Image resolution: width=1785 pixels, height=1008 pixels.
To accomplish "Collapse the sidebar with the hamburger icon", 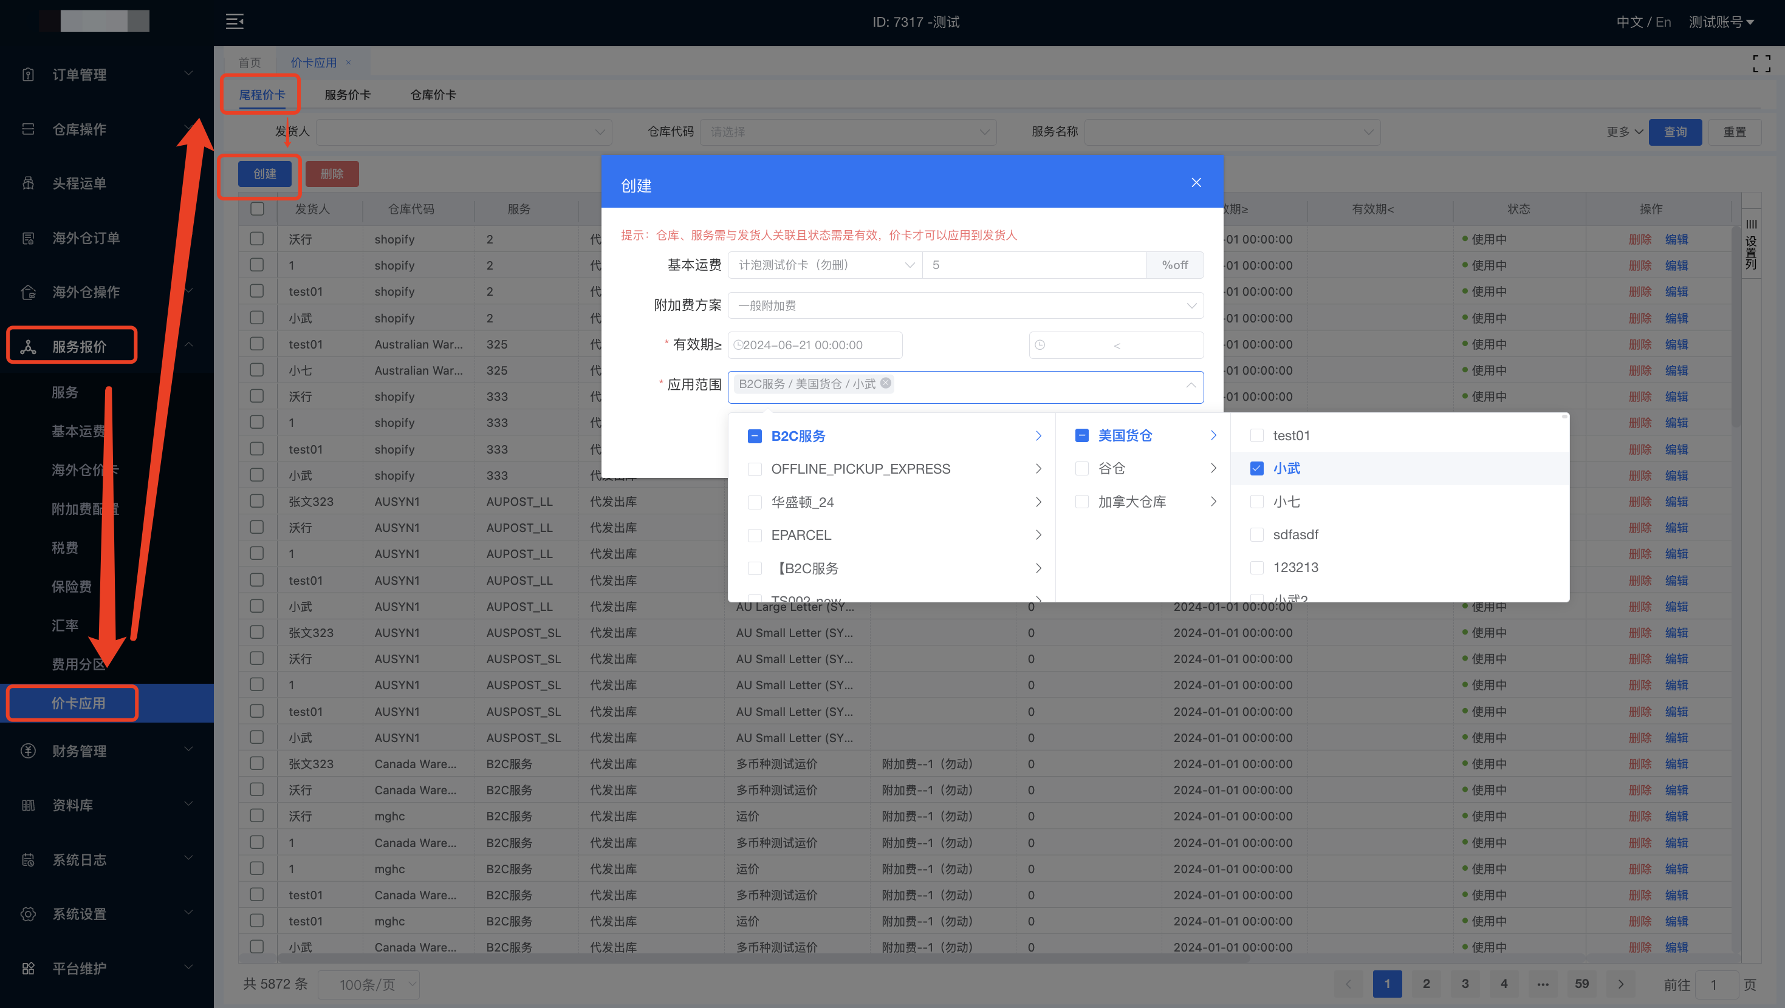I will pyautogui.click(x=234, y=21).
